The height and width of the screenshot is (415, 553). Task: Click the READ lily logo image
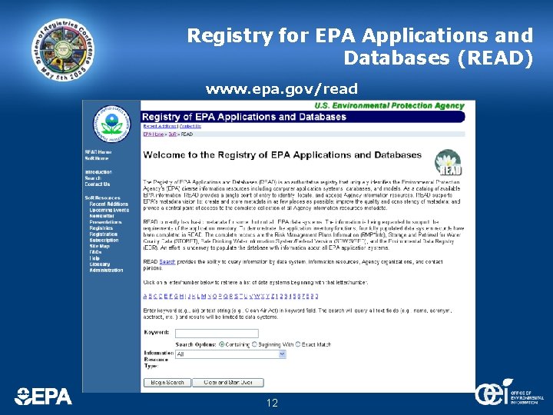[x=449, y=162]
